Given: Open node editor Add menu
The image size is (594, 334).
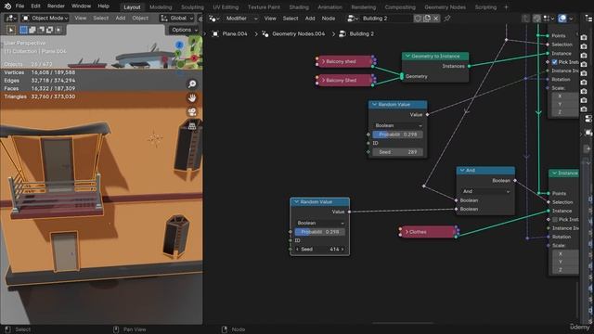Looking at the screenshot, I should [310, 19].
